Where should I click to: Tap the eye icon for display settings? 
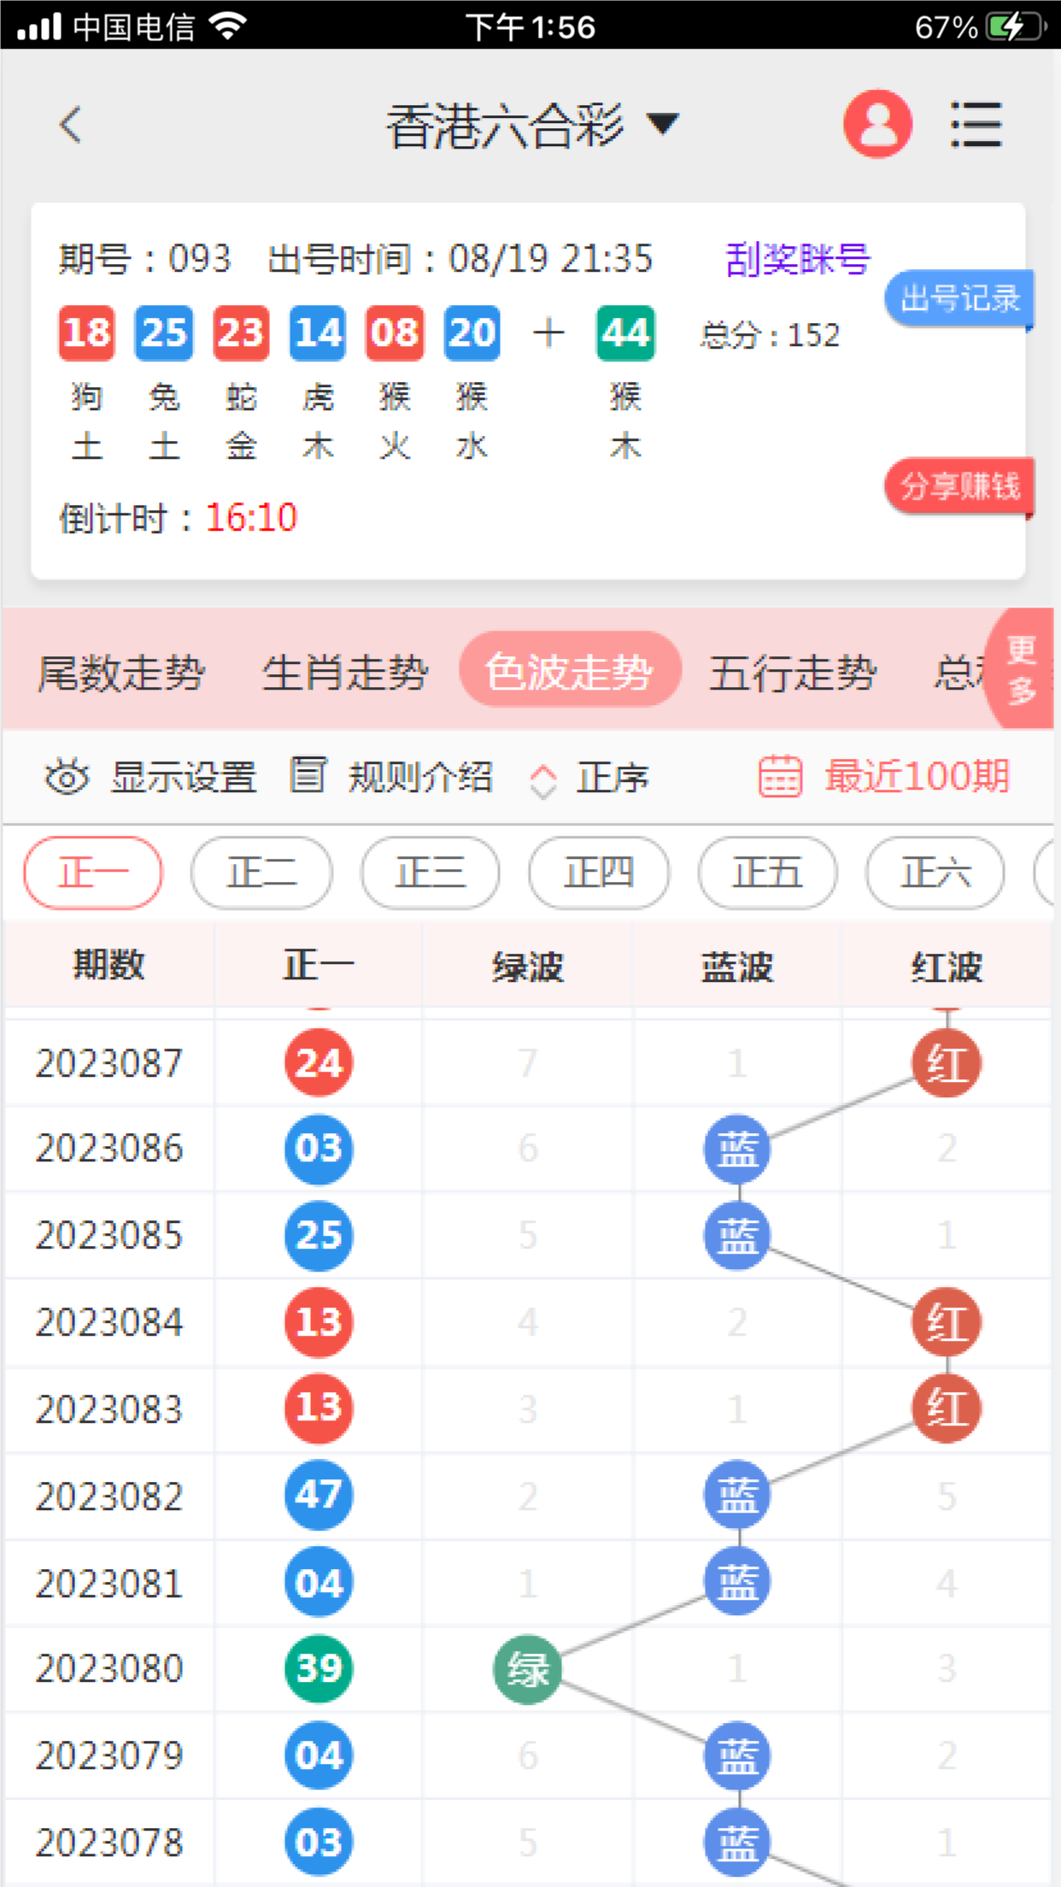pyautogui.click(x=67, y=777)
